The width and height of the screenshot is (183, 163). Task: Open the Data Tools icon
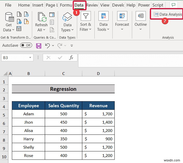(x=104, y=16)
